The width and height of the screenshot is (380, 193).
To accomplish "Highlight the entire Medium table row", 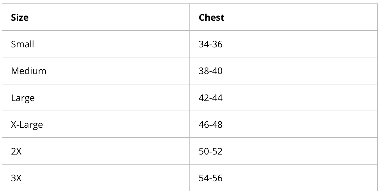I will tap(190, 71).
